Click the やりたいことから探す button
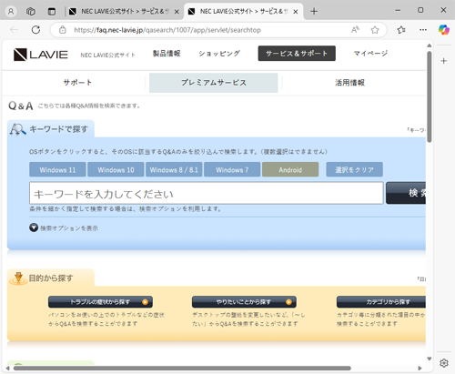The width and height of the screenshot is (455, 374). coord(244,302)
